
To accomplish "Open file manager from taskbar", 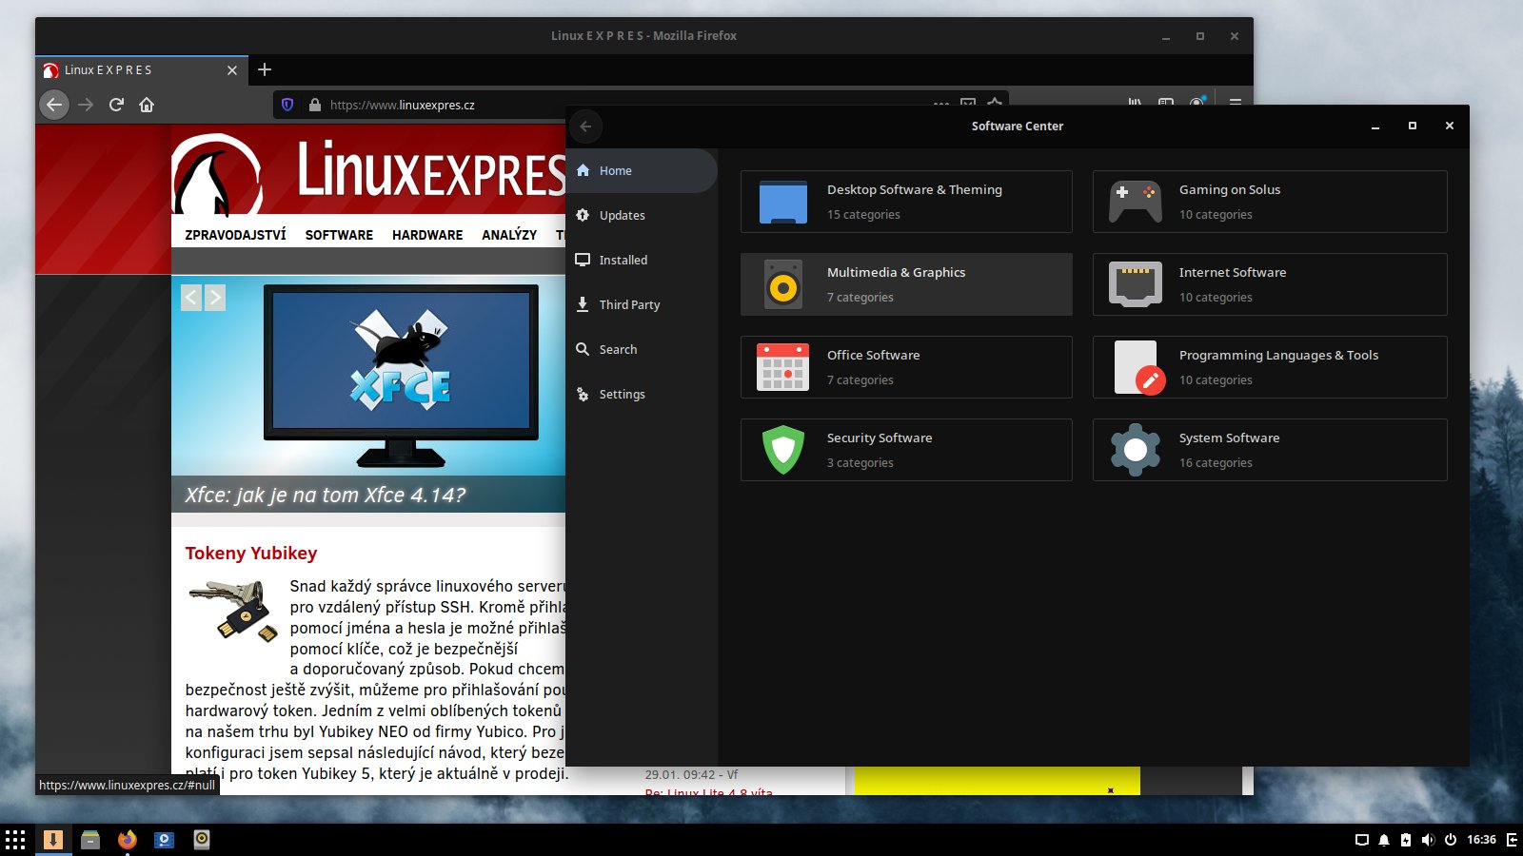I will click(x=90, y=840).
